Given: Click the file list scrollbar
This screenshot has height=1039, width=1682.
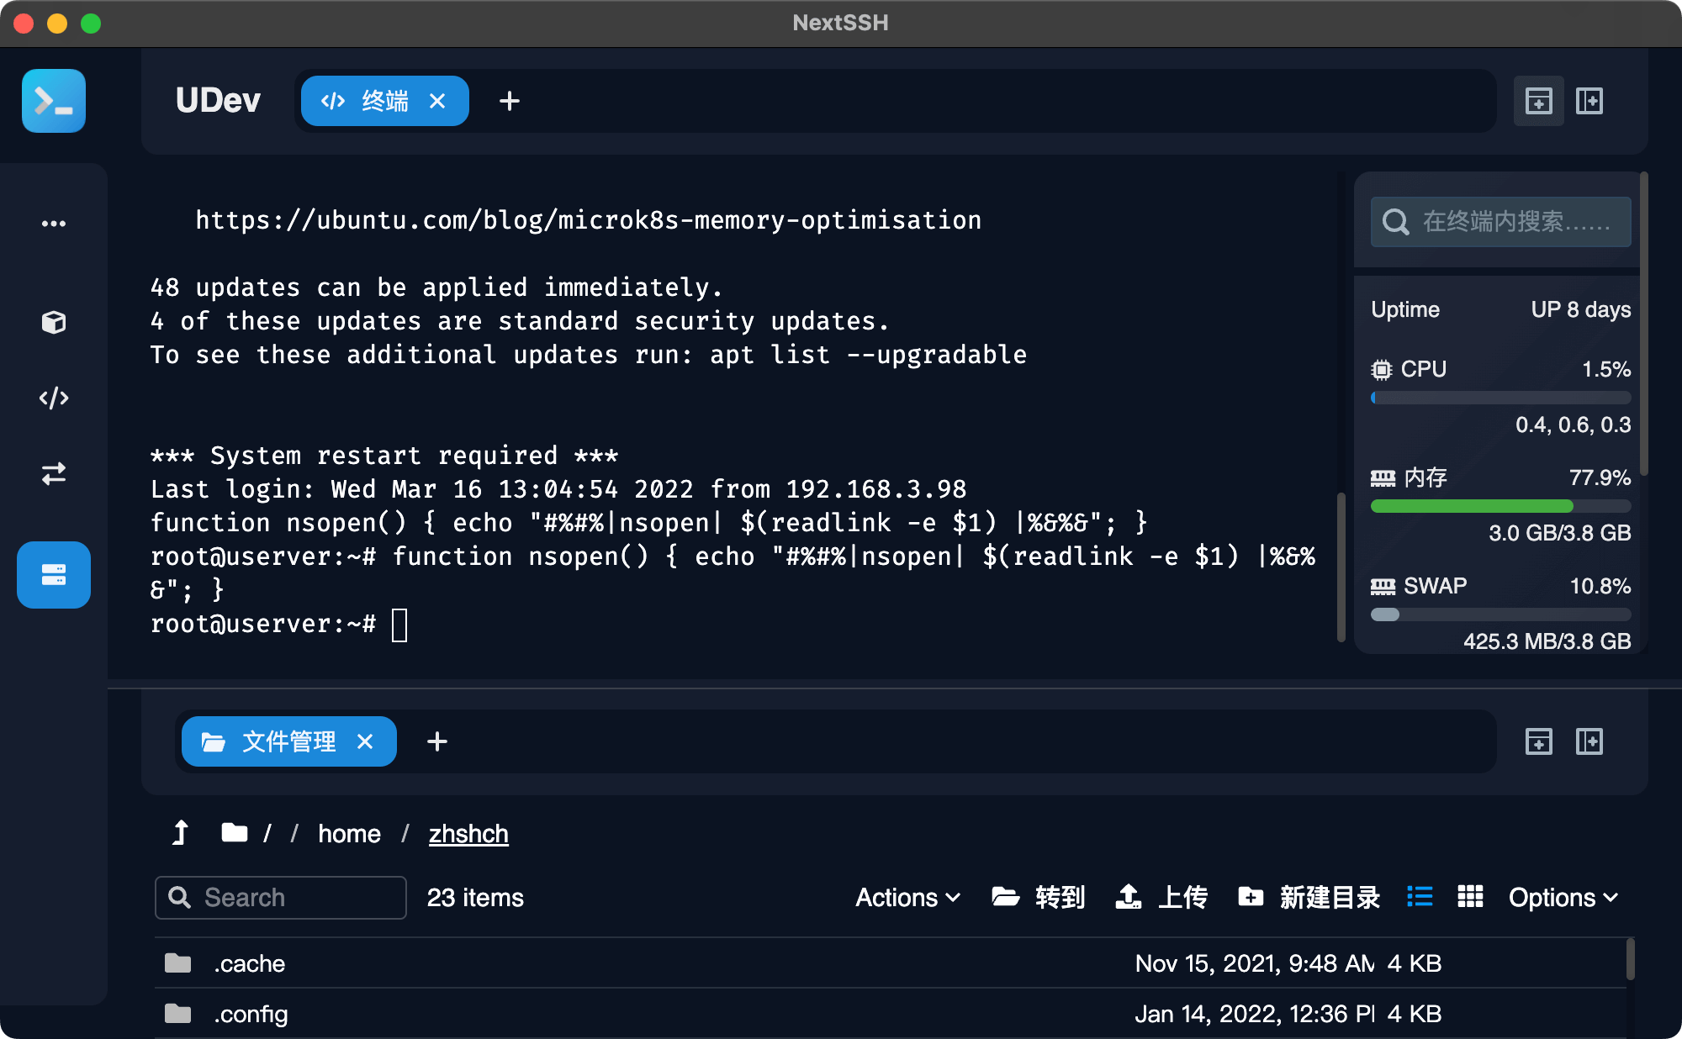Looking at the screenshot, I should point(1630,959).
